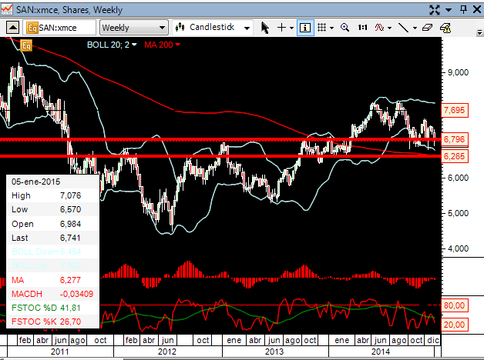Select the arrow pointer tool

(264, 28)
